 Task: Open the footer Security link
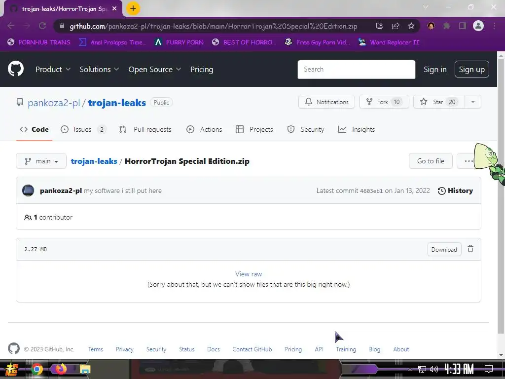click(x=156, y=349)
